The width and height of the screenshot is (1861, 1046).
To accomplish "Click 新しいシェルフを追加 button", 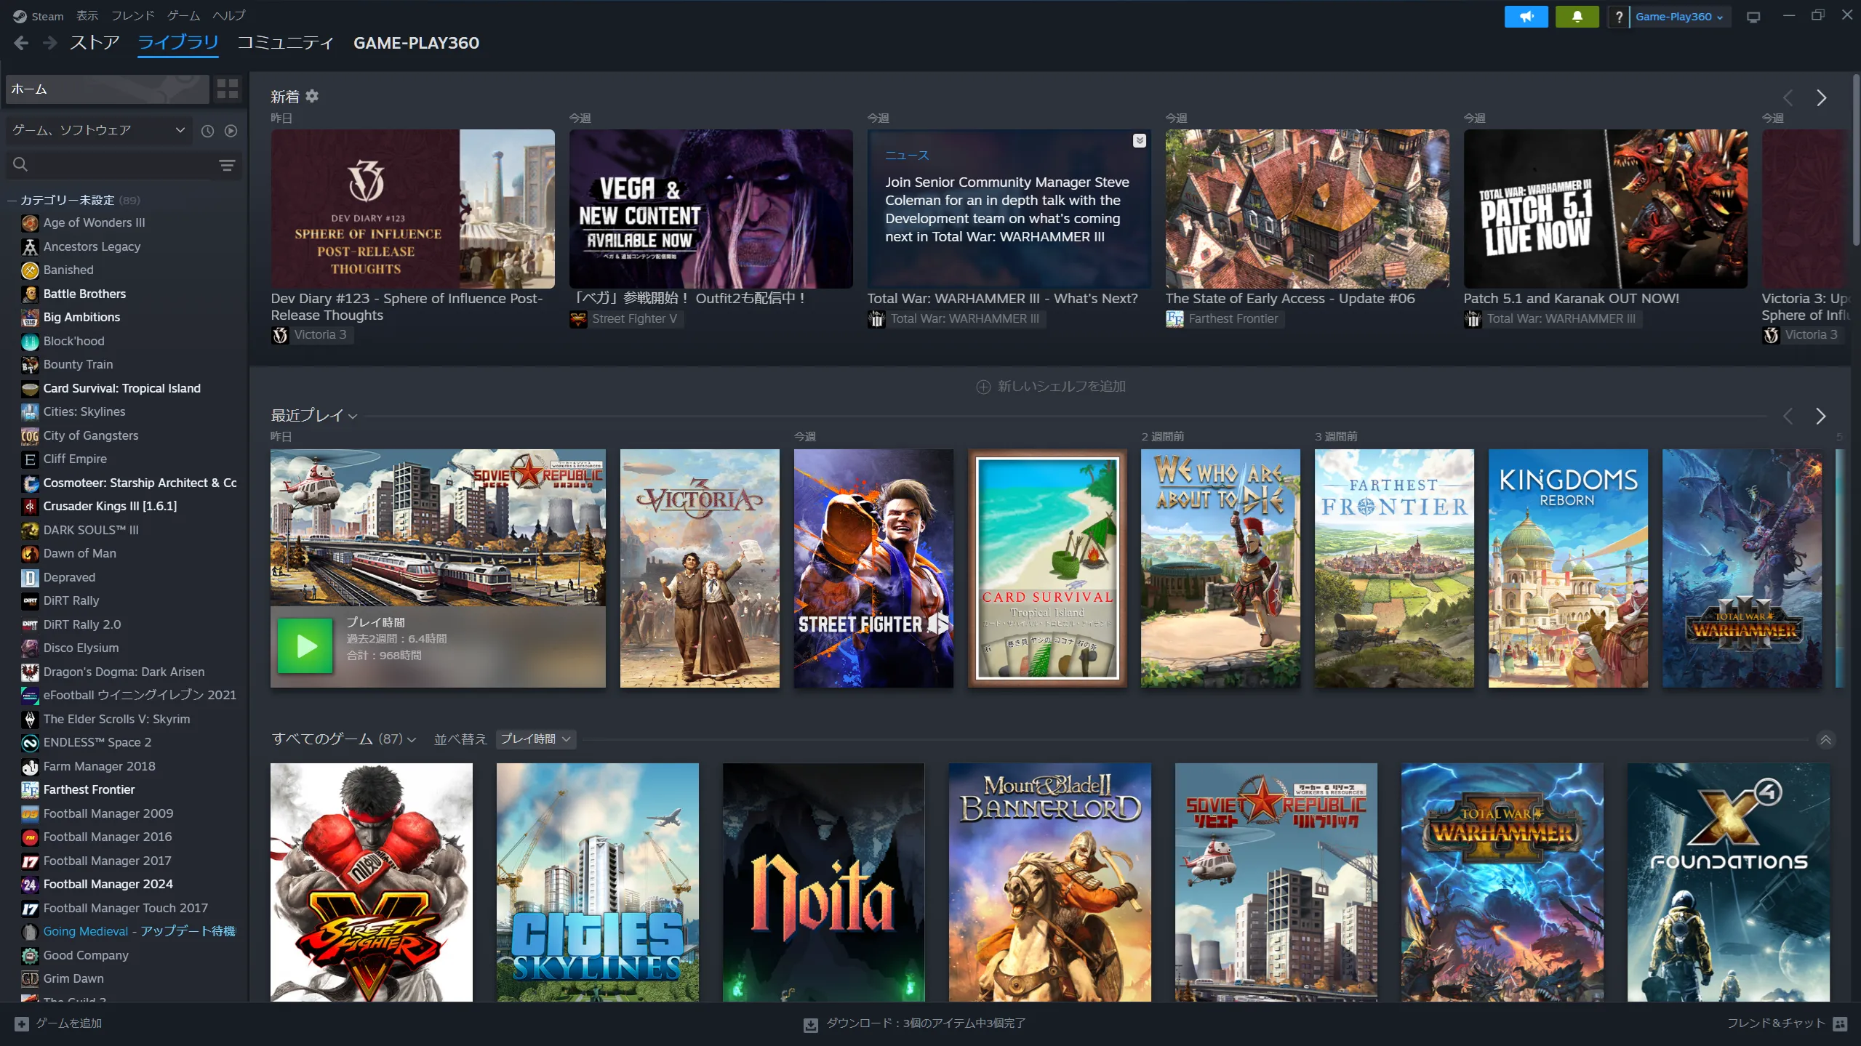I will (1050, 387).
